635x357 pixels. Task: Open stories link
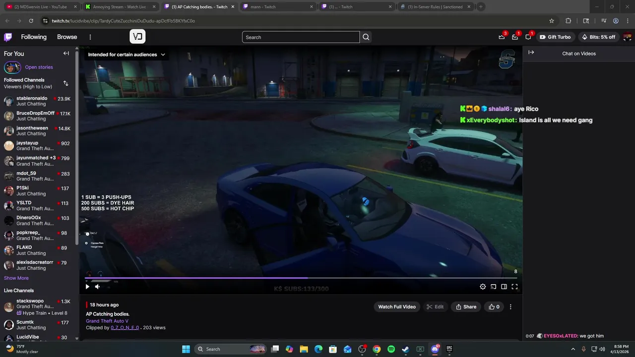click(x=39, y=67)
